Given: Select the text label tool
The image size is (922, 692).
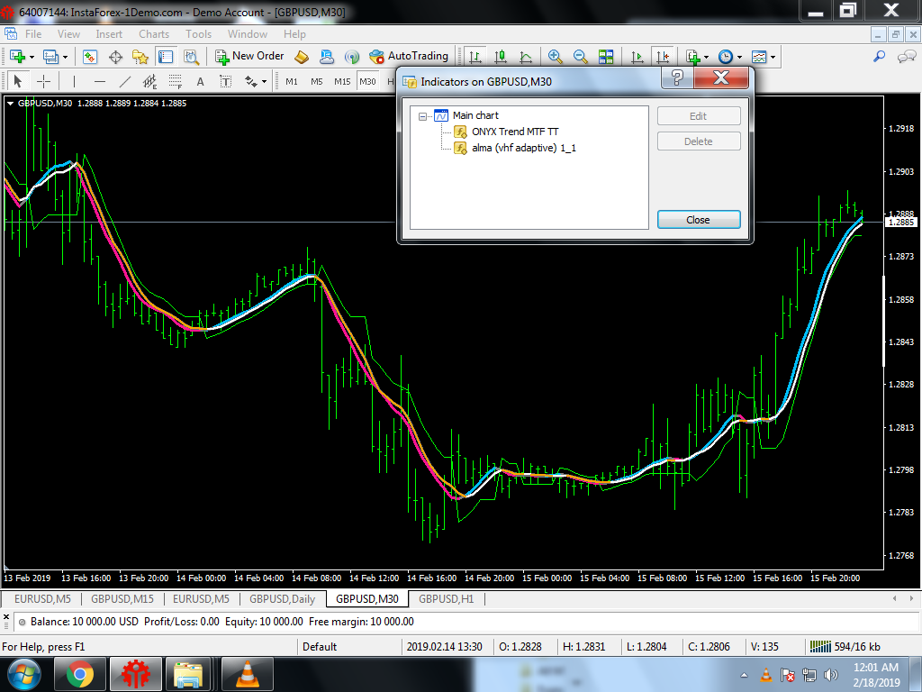Looking at the screenshot, I should coord(225,81).
